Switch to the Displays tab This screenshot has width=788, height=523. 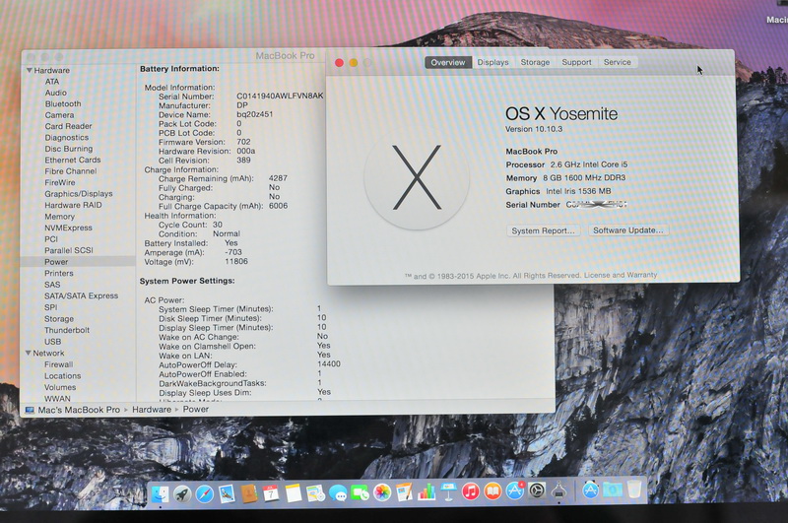pos(492,62)
